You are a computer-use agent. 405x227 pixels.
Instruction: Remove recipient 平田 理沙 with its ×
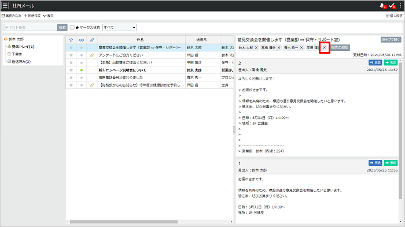(x=324, y=48)
